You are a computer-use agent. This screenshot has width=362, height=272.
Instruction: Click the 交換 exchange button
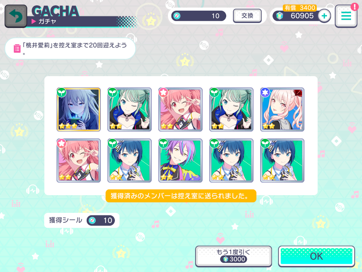coord(247,16)
